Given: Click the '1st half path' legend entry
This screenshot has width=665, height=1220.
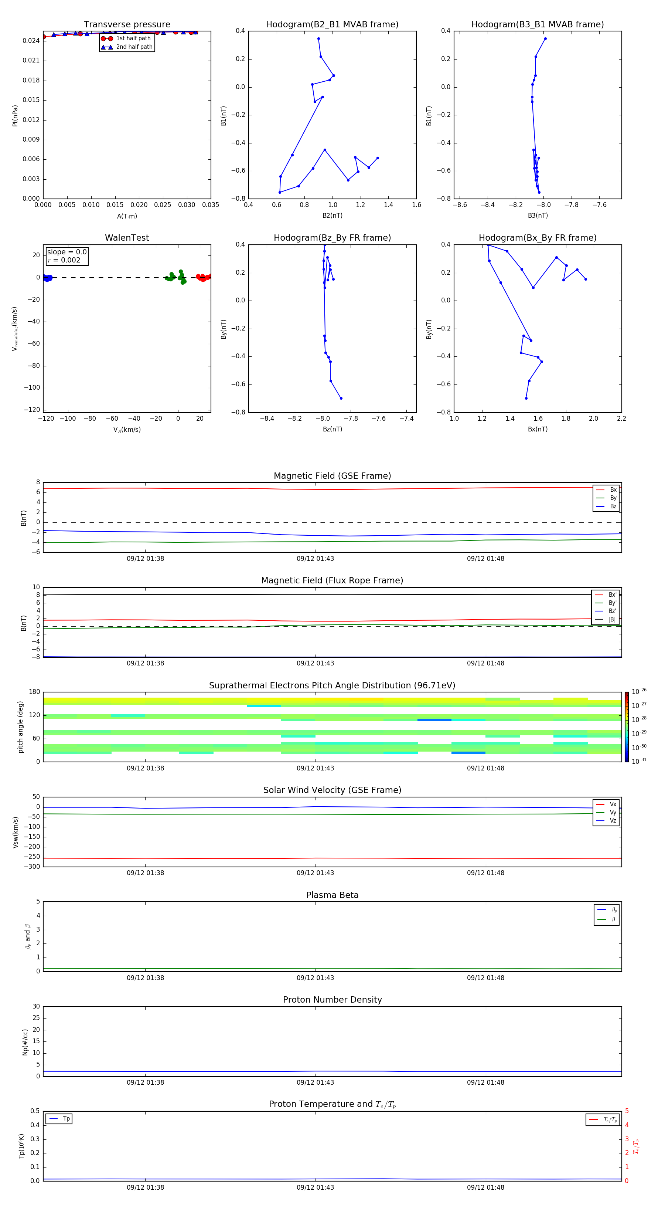Looking at the screenshot, I should pos(126,38).
